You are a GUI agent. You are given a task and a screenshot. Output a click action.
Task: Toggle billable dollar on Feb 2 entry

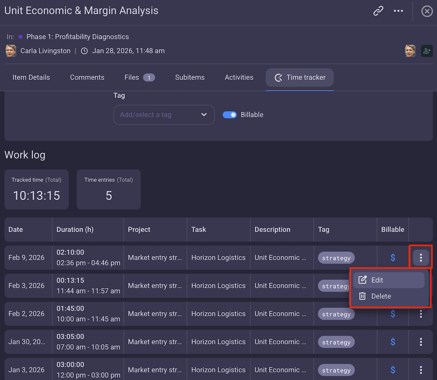[393, 314]
